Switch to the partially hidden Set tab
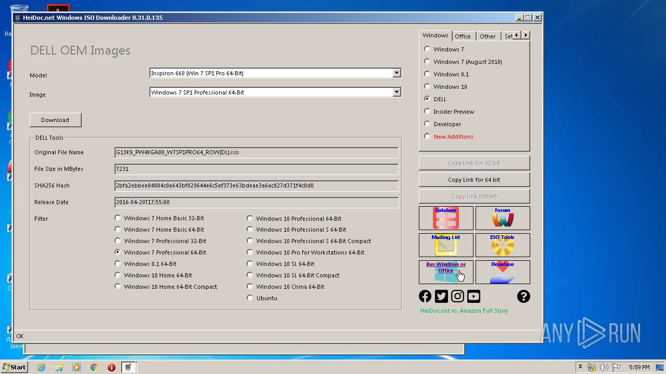 [508, 36]
